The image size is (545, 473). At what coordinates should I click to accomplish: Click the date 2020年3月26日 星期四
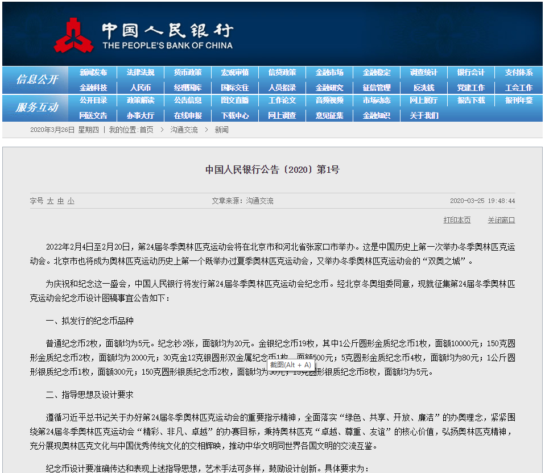coord(64,130)
